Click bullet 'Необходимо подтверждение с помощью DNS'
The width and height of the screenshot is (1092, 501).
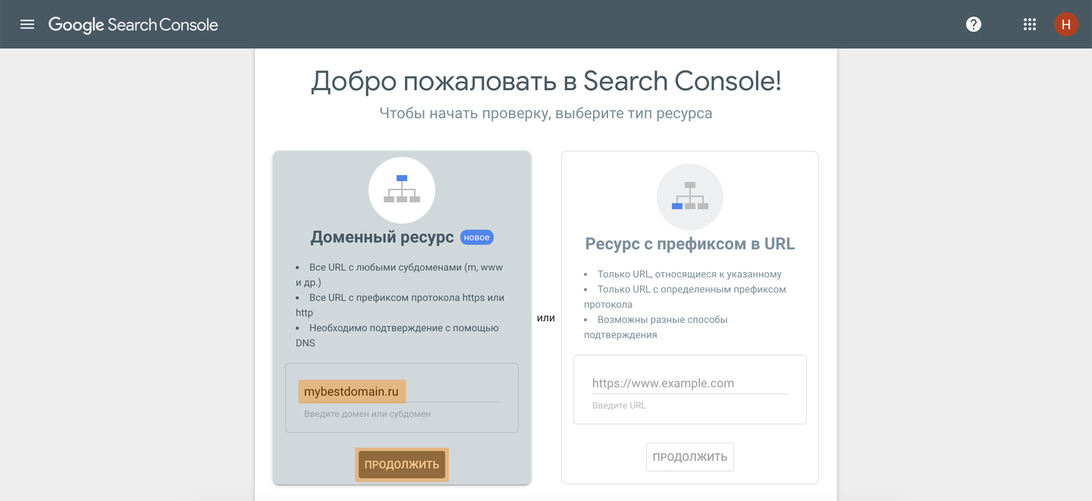pos(397,335)
